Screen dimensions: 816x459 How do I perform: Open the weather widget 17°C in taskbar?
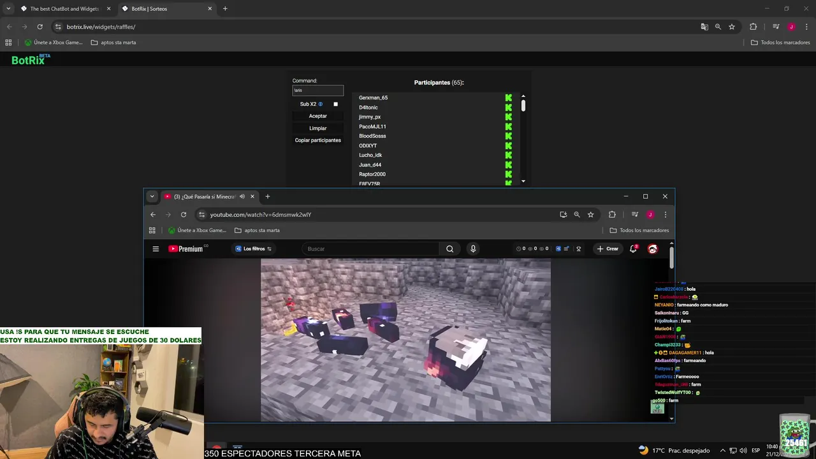point(673,451)
